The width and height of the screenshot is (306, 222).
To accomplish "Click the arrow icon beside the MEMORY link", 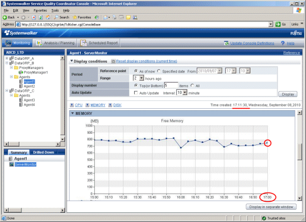I will point(87,105).
